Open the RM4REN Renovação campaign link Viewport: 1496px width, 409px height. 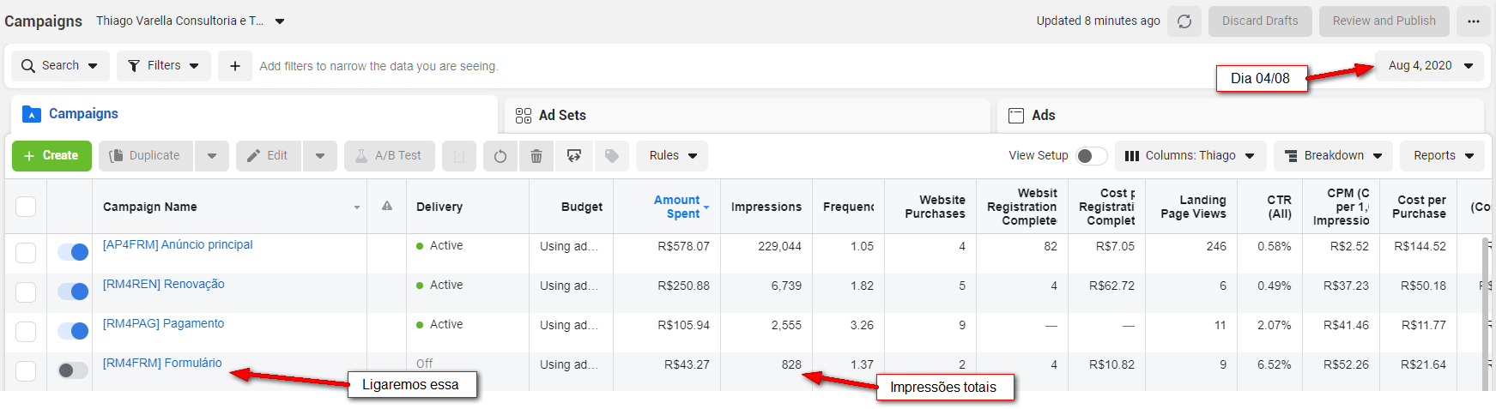click(x=163, y=285)
